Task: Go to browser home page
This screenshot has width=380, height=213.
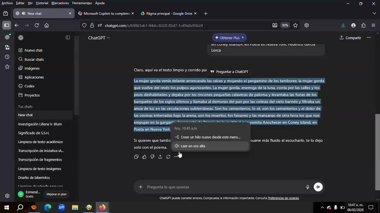Action: click(x=47, y=25)
